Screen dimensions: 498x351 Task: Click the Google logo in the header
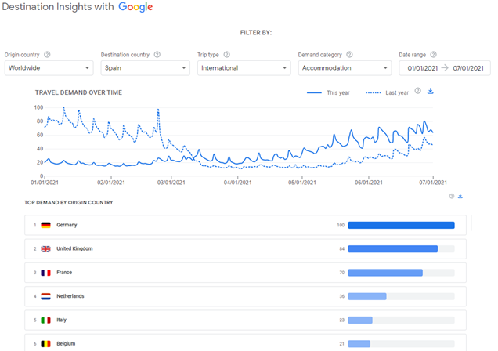[135, 7]
